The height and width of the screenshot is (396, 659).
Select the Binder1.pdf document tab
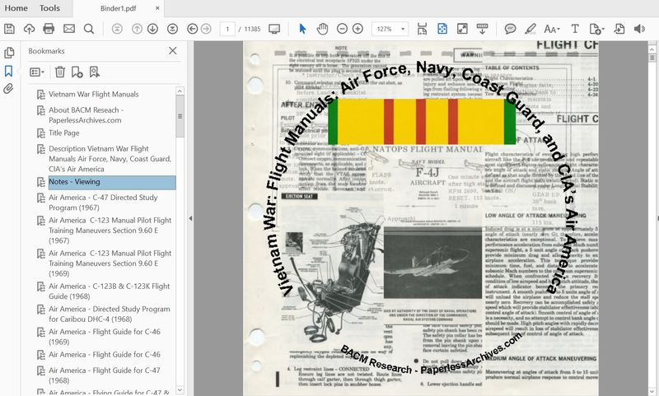tap(118, 8)
